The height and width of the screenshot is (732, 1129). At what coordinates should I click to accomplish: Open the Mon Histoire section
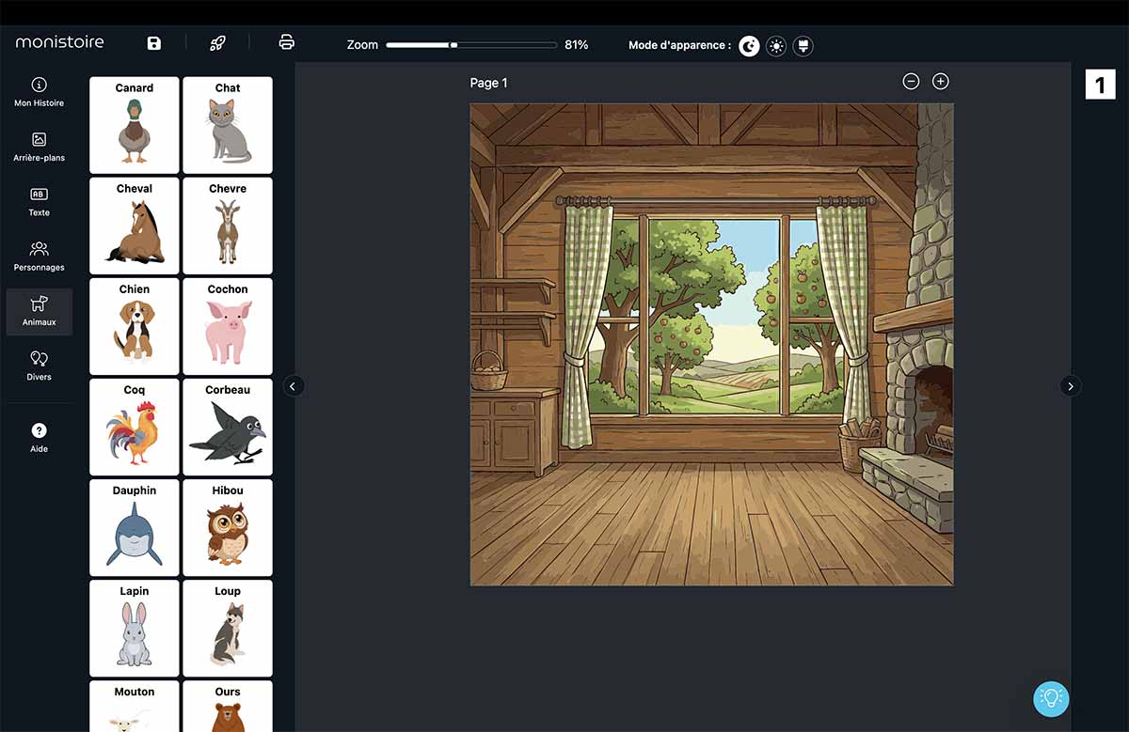coord(40,92)
